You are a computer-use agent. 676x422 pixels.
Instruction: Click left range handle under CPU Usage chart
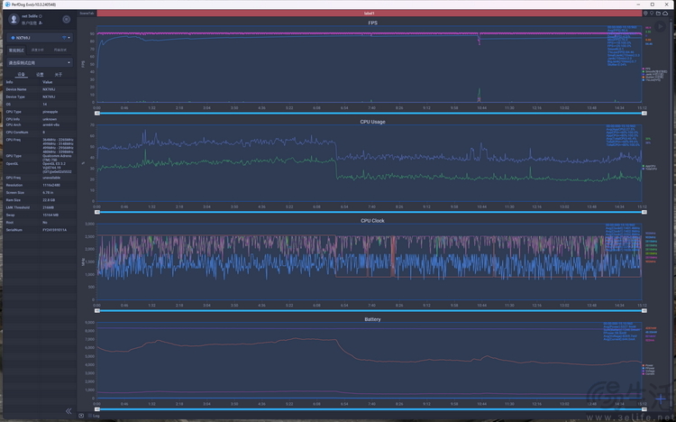(x=97, y=212)
